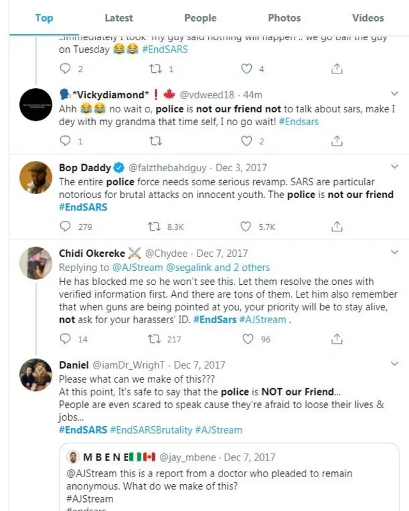
Task: Select the Photos tab
Action: click(284, 18)
